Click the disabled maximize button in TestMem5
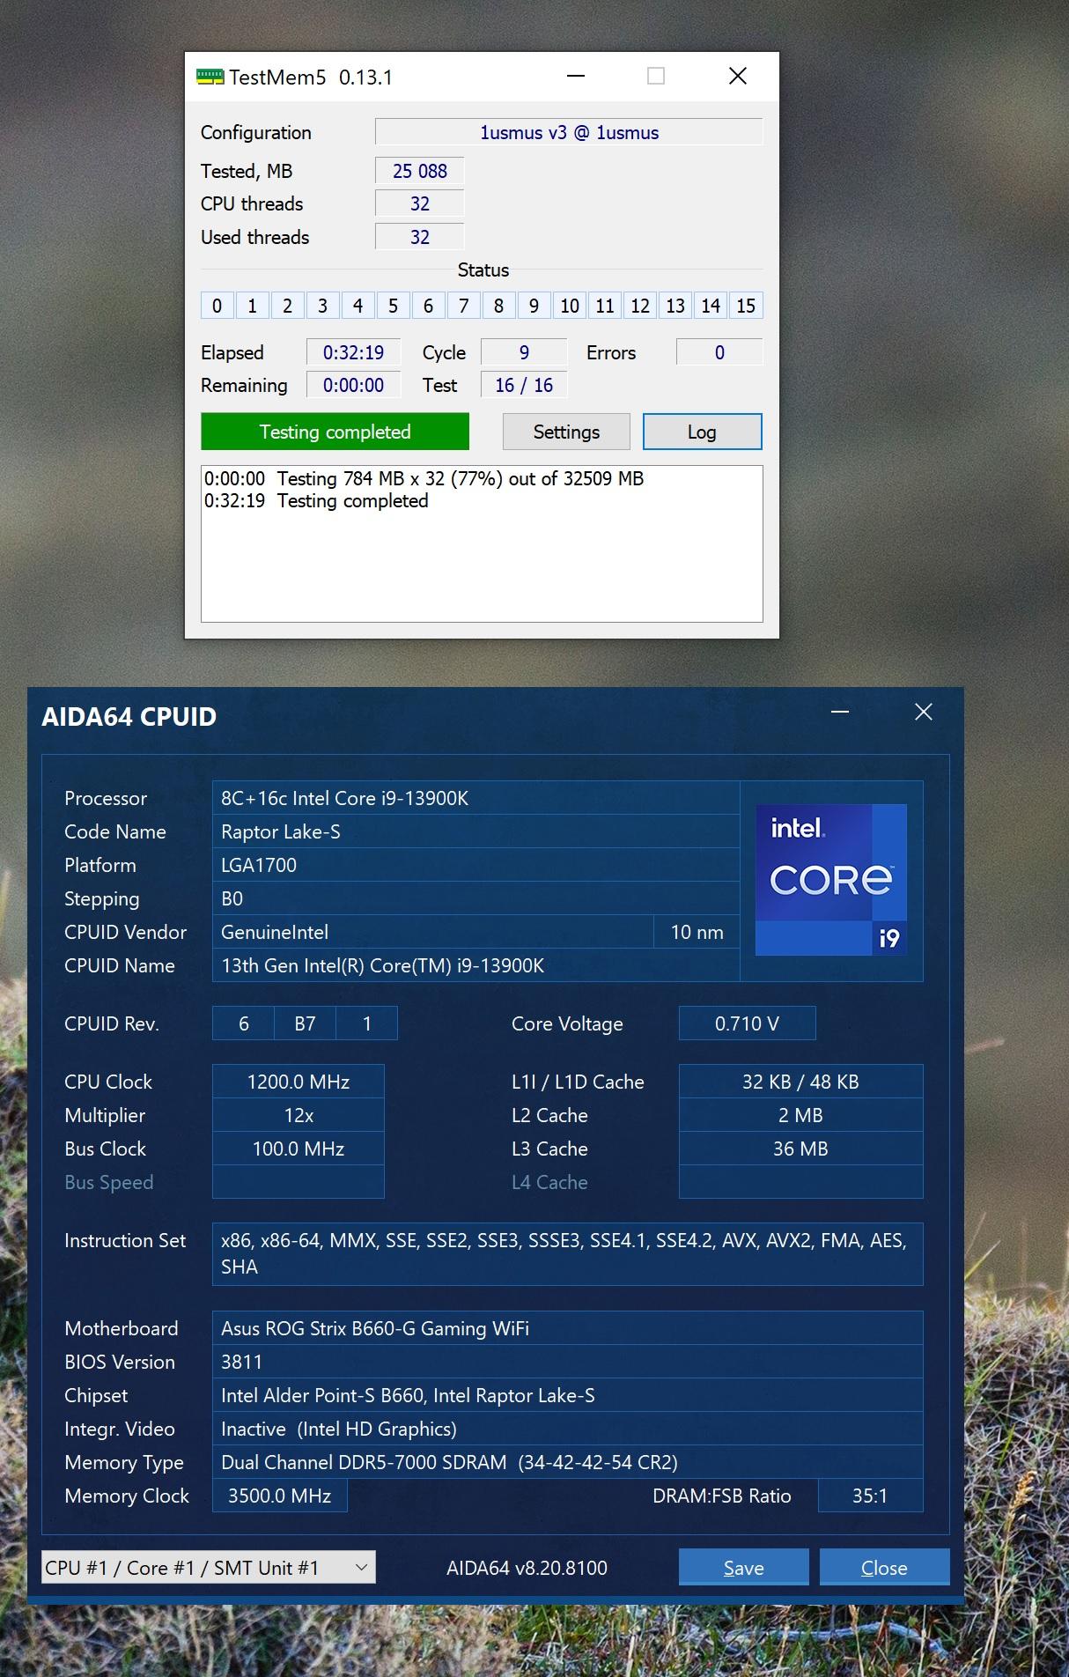The image size is (1069, 1677). coord(656,77)
